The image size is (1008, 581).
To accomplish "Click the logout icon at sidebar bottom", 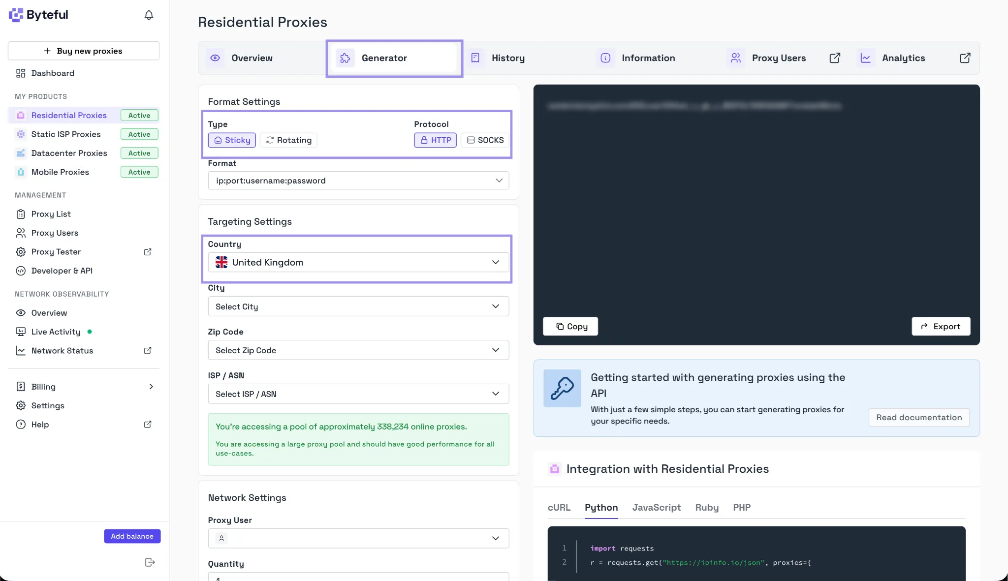I will pyautogui.click(x=150, y=562).
